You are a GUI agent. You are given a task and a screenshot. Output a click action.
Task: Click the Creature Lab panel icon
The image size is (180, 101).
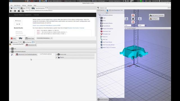point(98,8)
